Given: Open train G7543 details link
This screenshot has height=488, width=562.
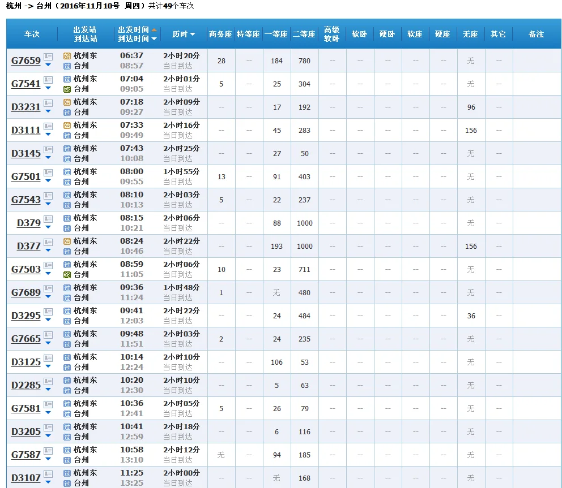Looking at the screenshot, I should click(26, 200).
